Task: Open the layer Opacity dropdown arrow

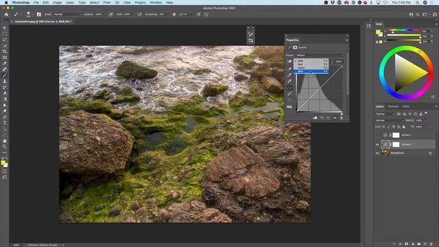Action: pos(425,121)
